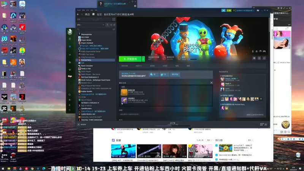Click the Steam announcements megaphone icon
304x171 pixels.
pos(223,11)
